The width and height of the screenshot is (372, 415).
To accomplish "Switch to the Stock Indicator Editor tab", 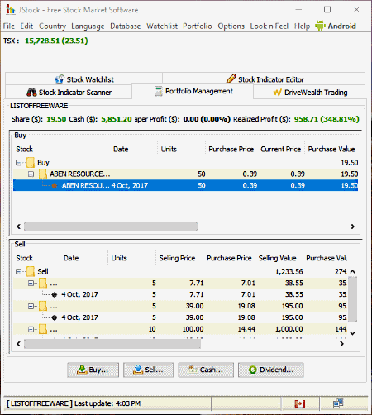I will 264,79.
